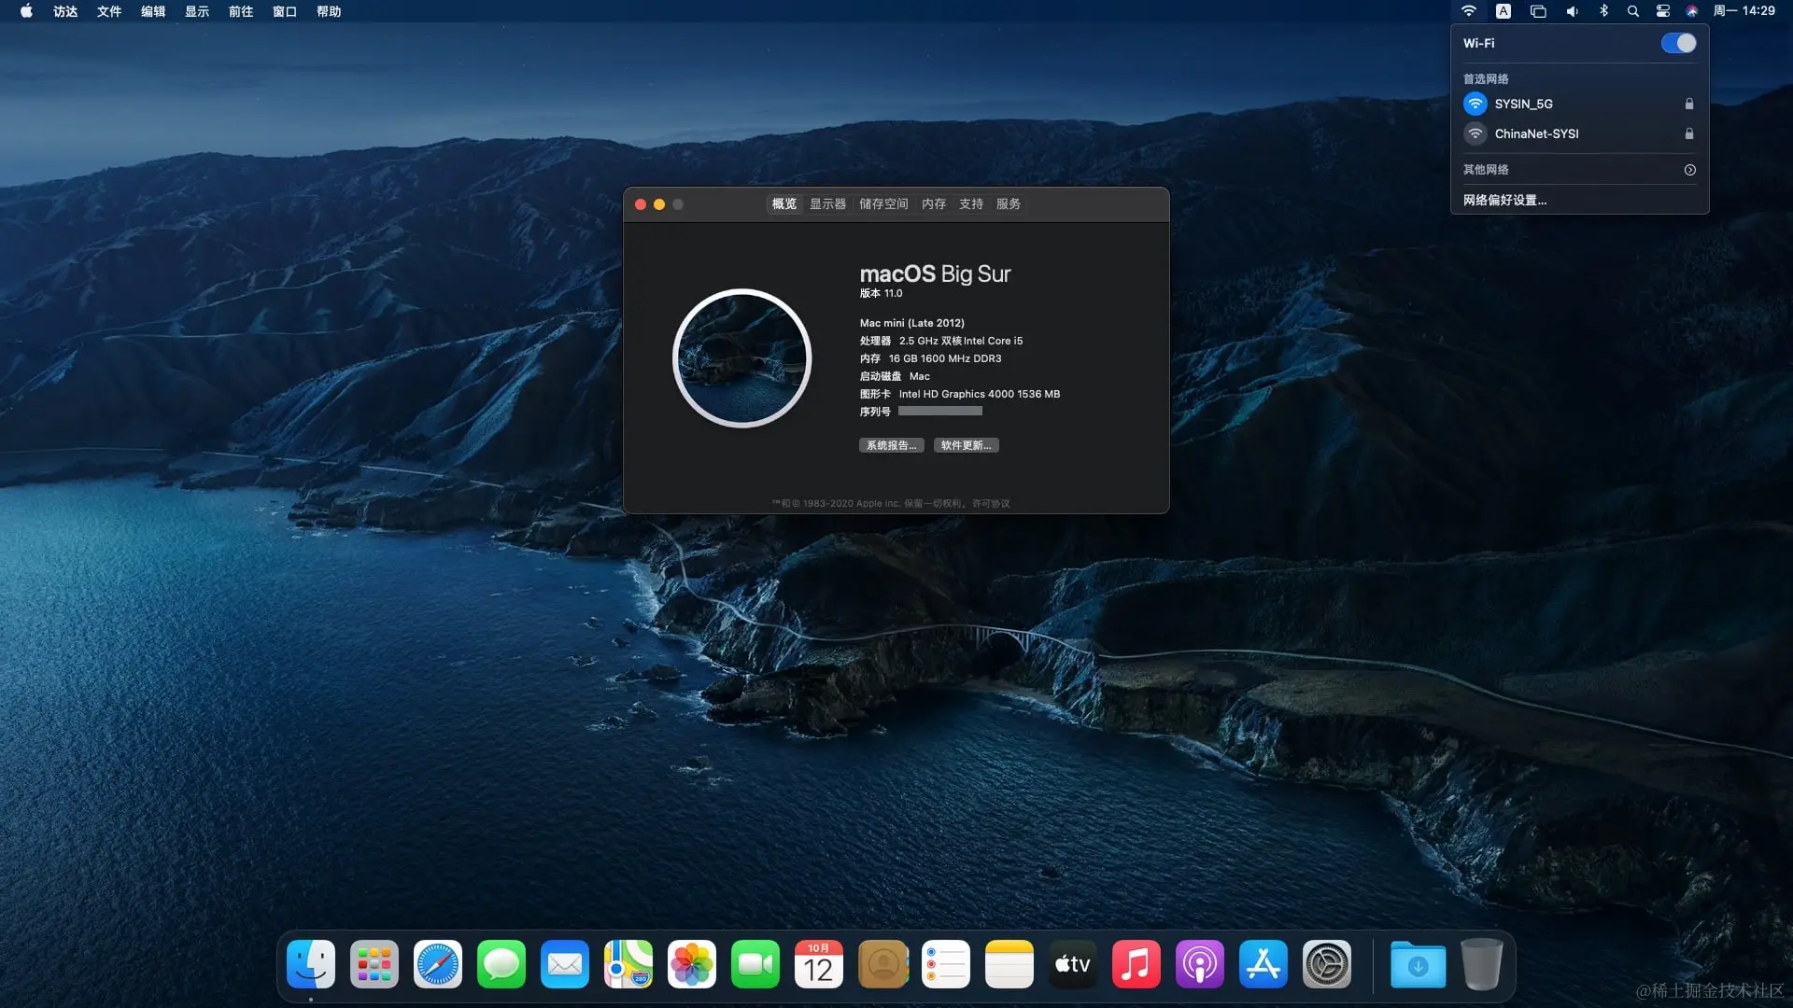Open the volume menu bar control
Viewport: 1793px width, 1008px height.
coord(1571,11)
